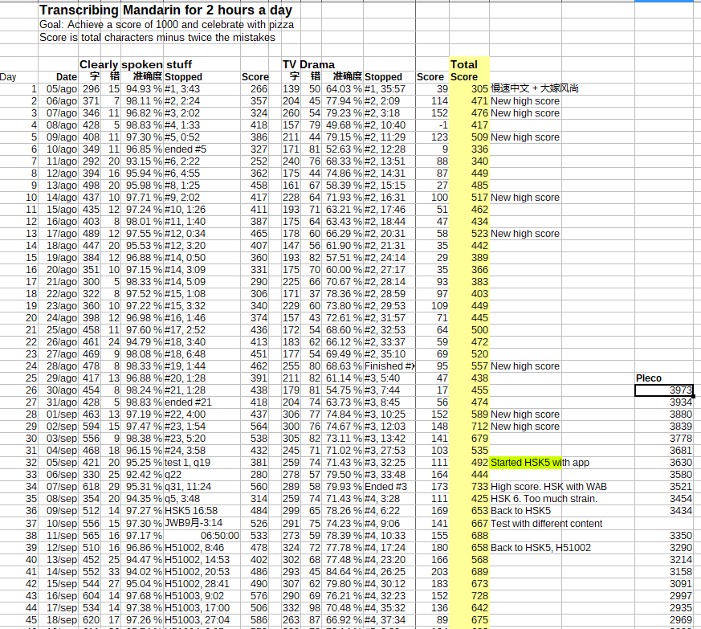
Task: Click the 'Goal: Achieve a score of 1000' cell
Action: 165,25
